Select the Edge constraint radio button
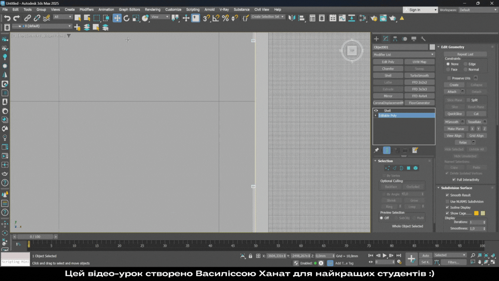This screenshot has width=499, height=281. coord(466,64)
